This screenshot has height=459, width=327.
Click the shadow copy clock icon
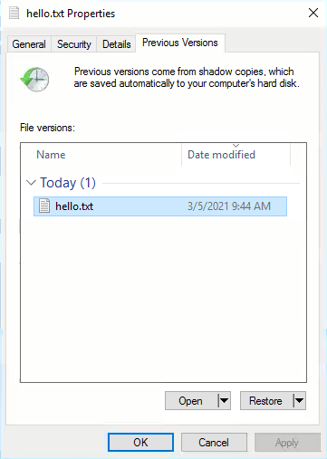tap(34, 80)
